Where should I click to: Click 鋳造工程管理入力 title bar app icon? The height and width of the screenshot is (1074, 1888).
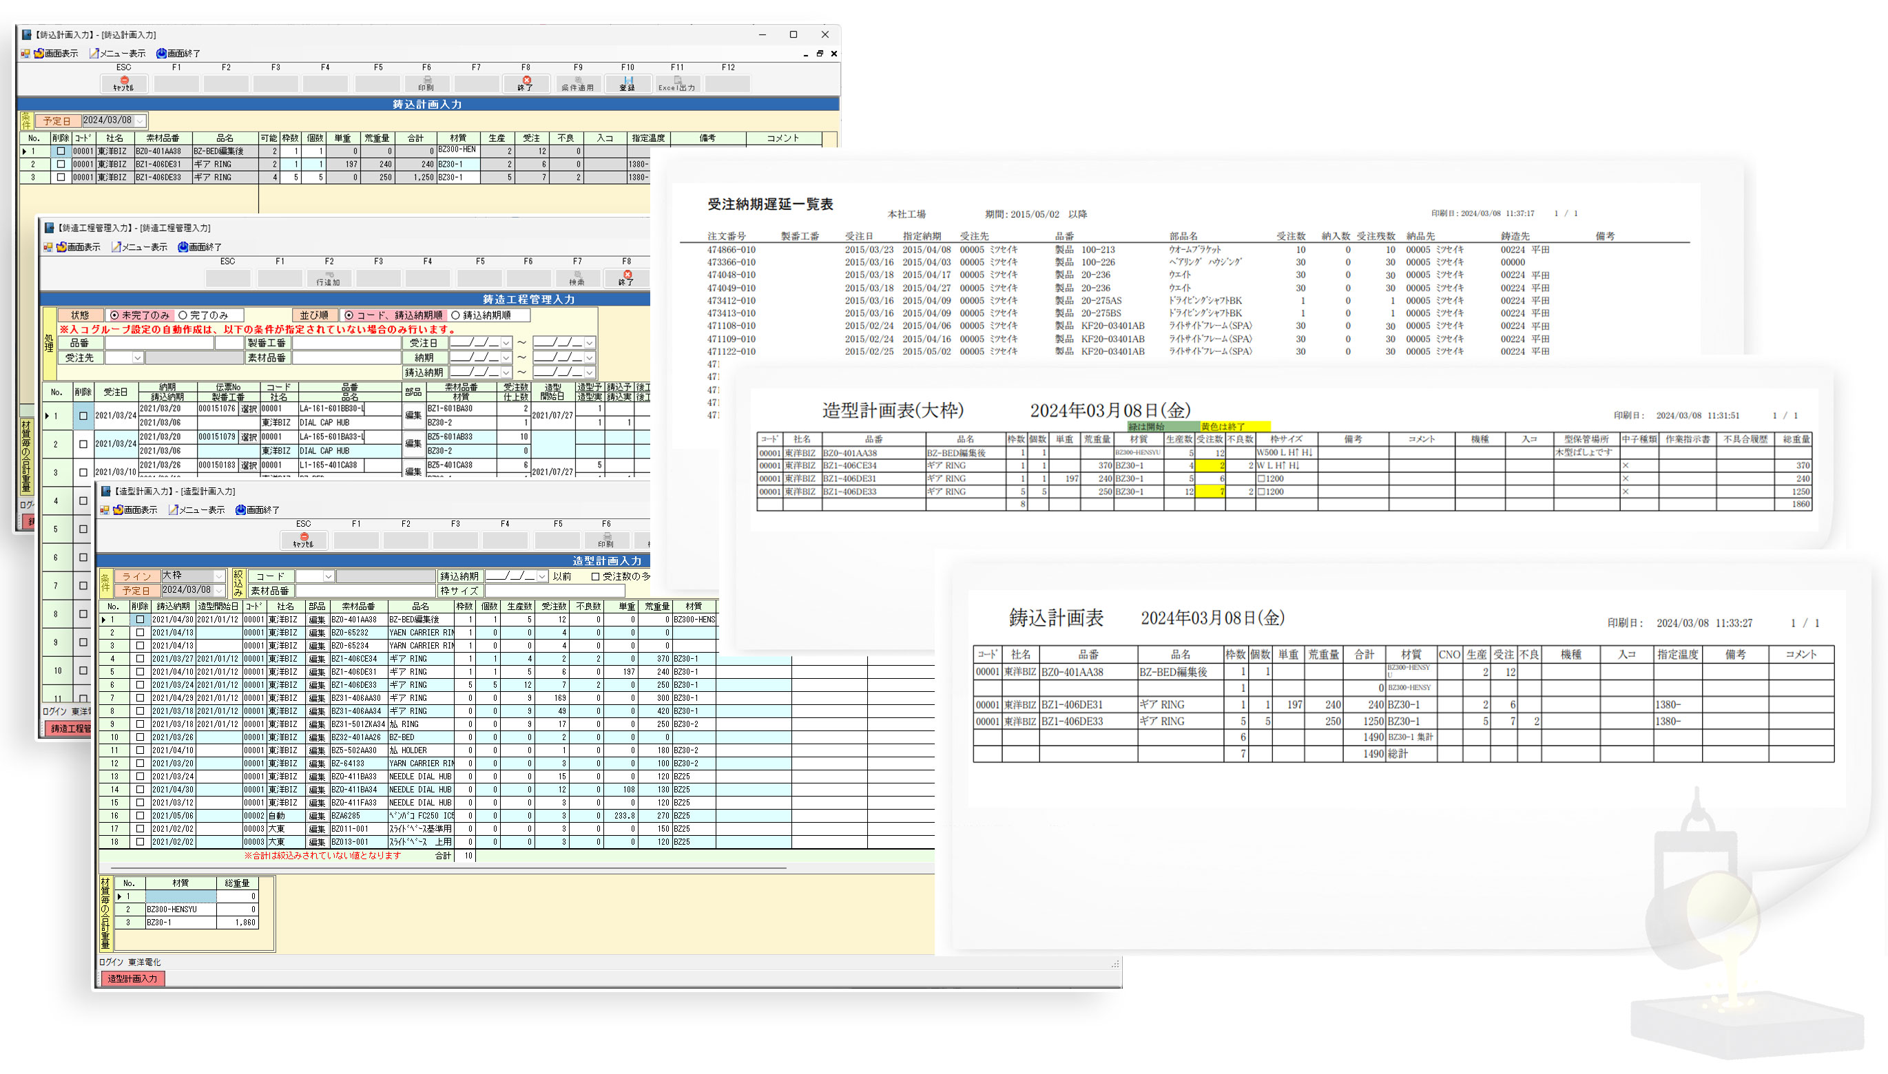pos(50,228)
